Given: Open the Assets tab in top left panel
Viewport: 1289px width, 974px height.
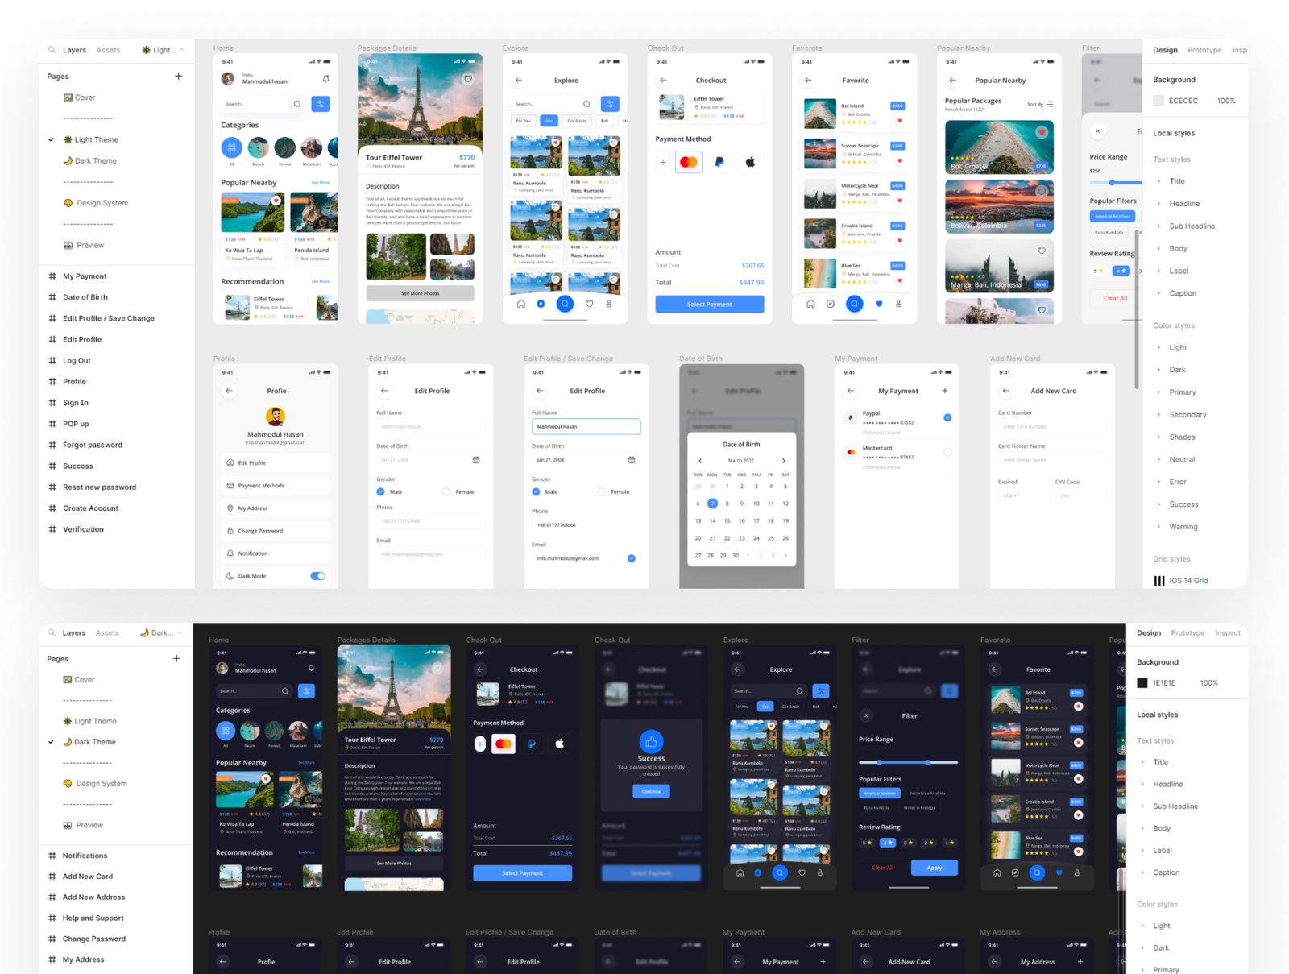Looking at the screenshot, I should pyautogui.click(x=108, y=50).
